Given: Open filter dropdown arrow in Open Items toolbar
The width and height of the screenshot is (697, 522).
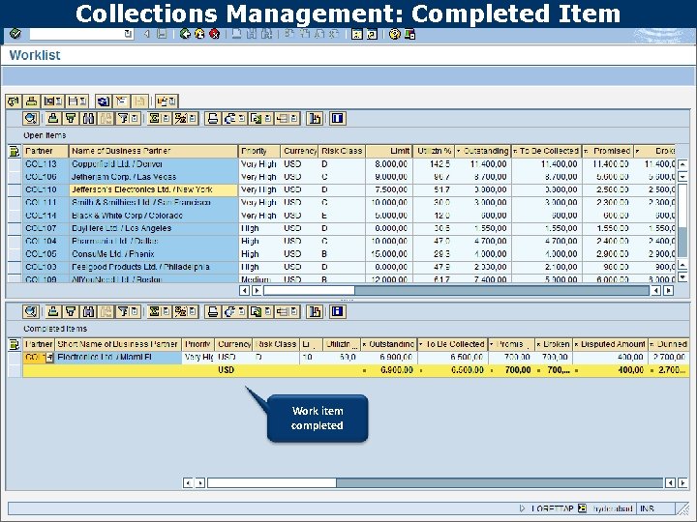Looking at the screenshot, I should [x=135, y=119].
